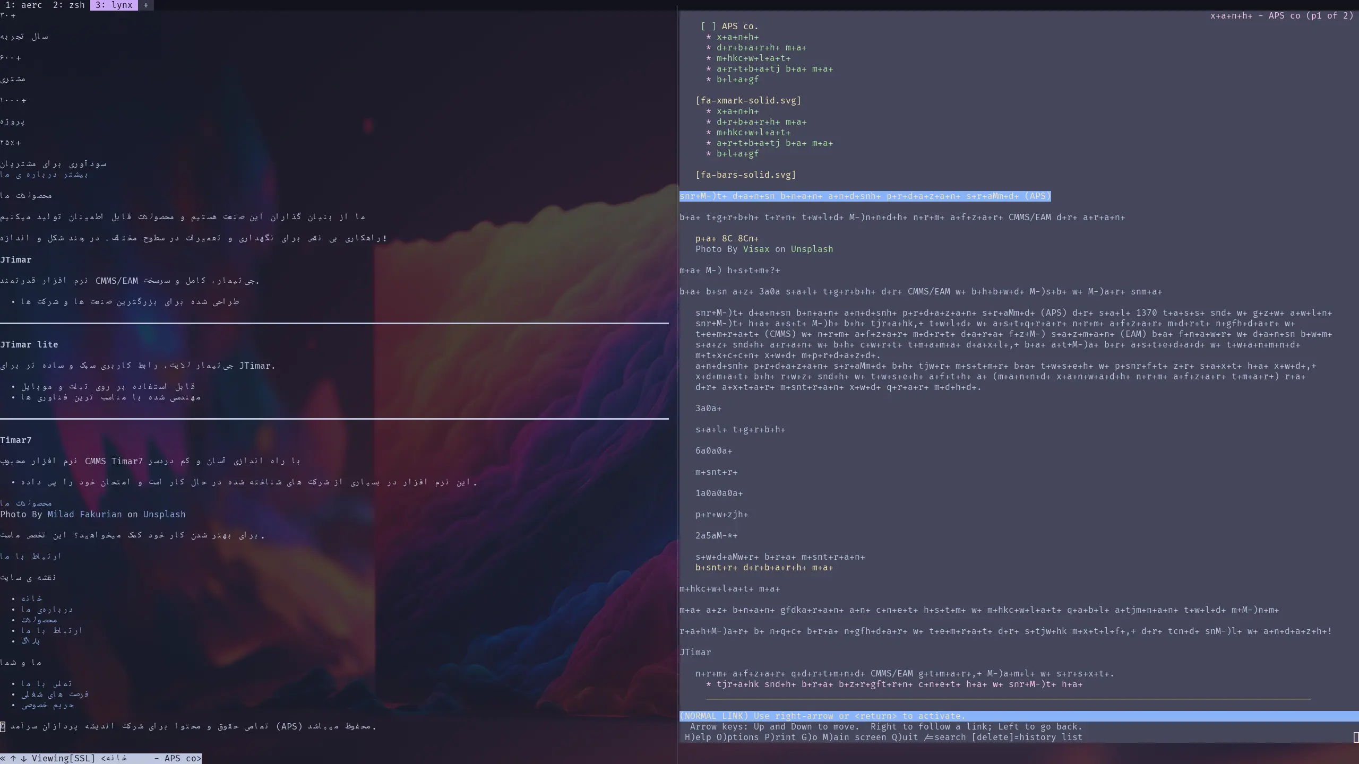Viewport: 1359px width, 764px height.
Task: Click the "Timar7" heading in left pane
Action: (x=16, y=440)
